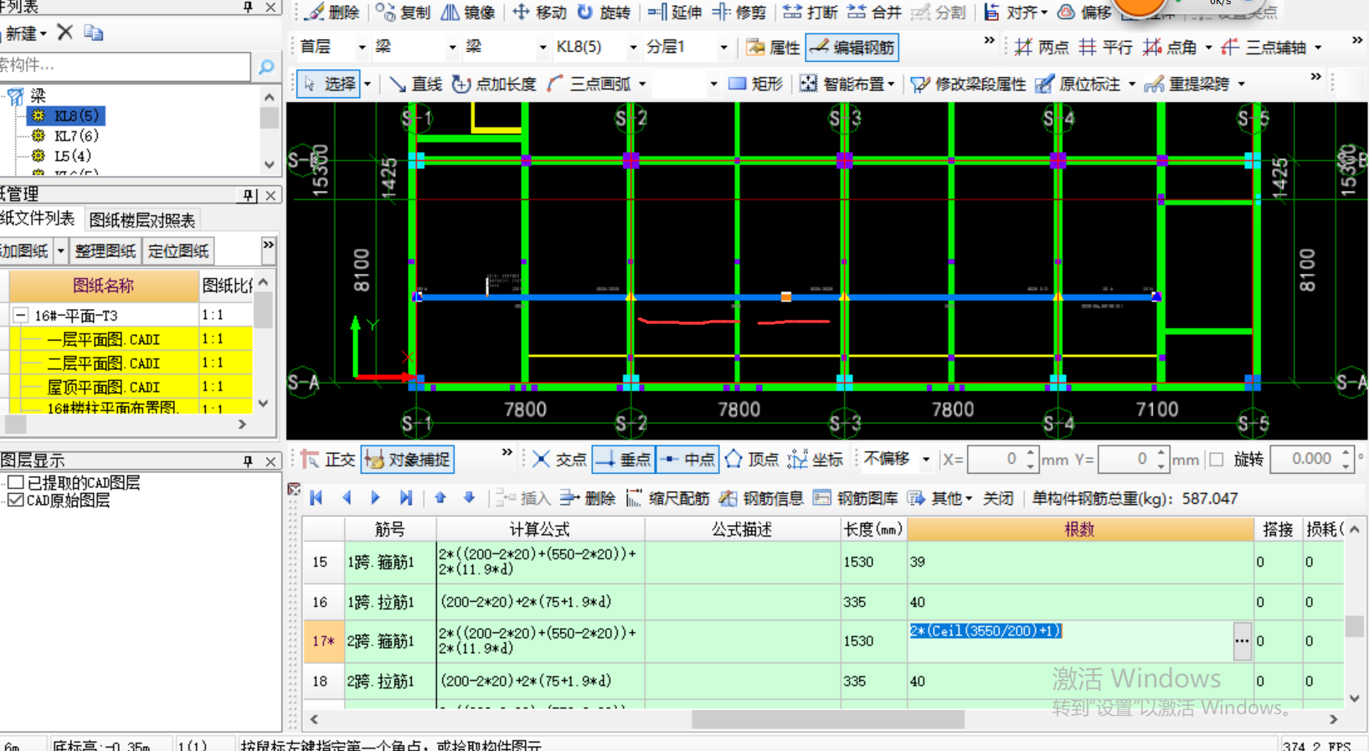Enable the 旋转 rotation checkbox
Viewport: 1369px width, 751px height.
[1217, 459]
